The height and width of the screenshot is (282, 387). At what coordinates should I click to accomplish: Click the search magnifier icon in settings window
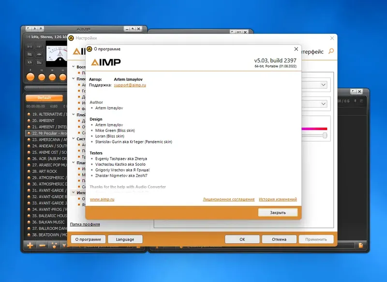click(331, 51)
